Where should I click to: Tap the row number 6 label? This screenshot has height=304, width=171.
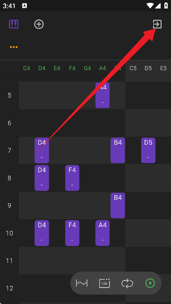[x=9, y=123]
